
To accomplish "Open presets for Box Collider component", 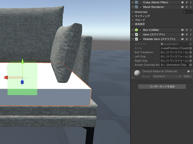I will pos(187,30).
